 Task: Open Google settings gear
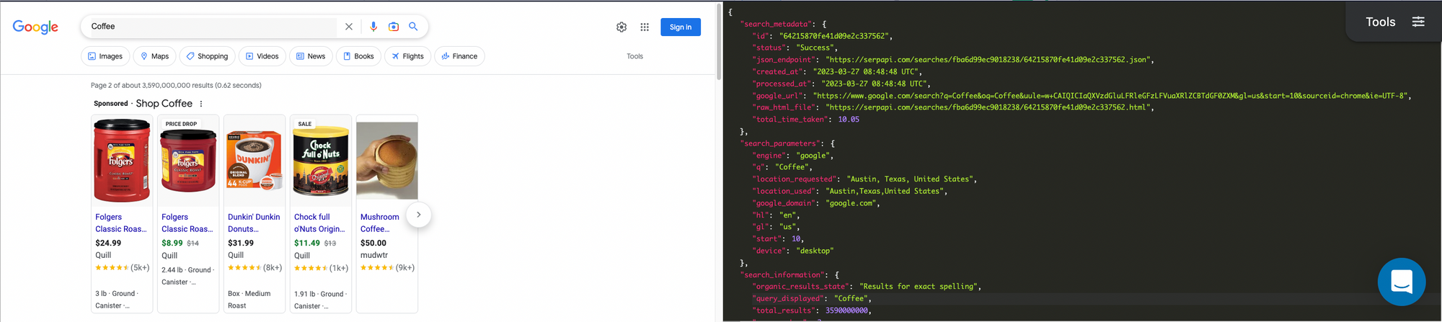tap(622, 27)
